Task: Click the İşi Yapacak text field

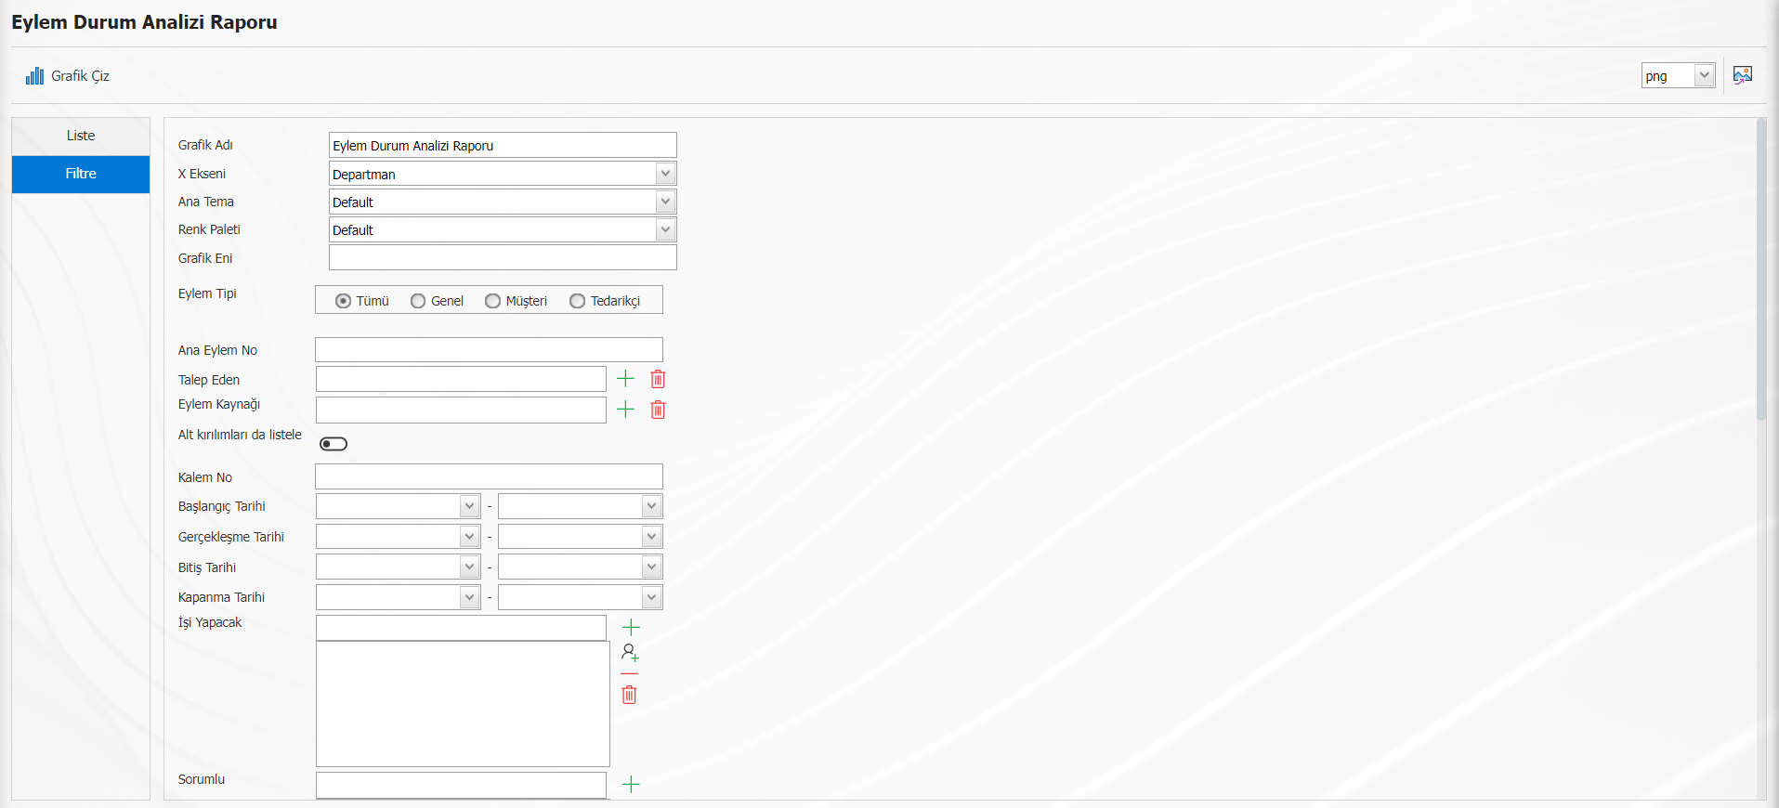Action: 461,628
